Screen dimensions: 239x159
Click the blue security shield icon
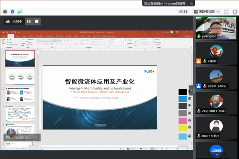[x=12, y=12]
